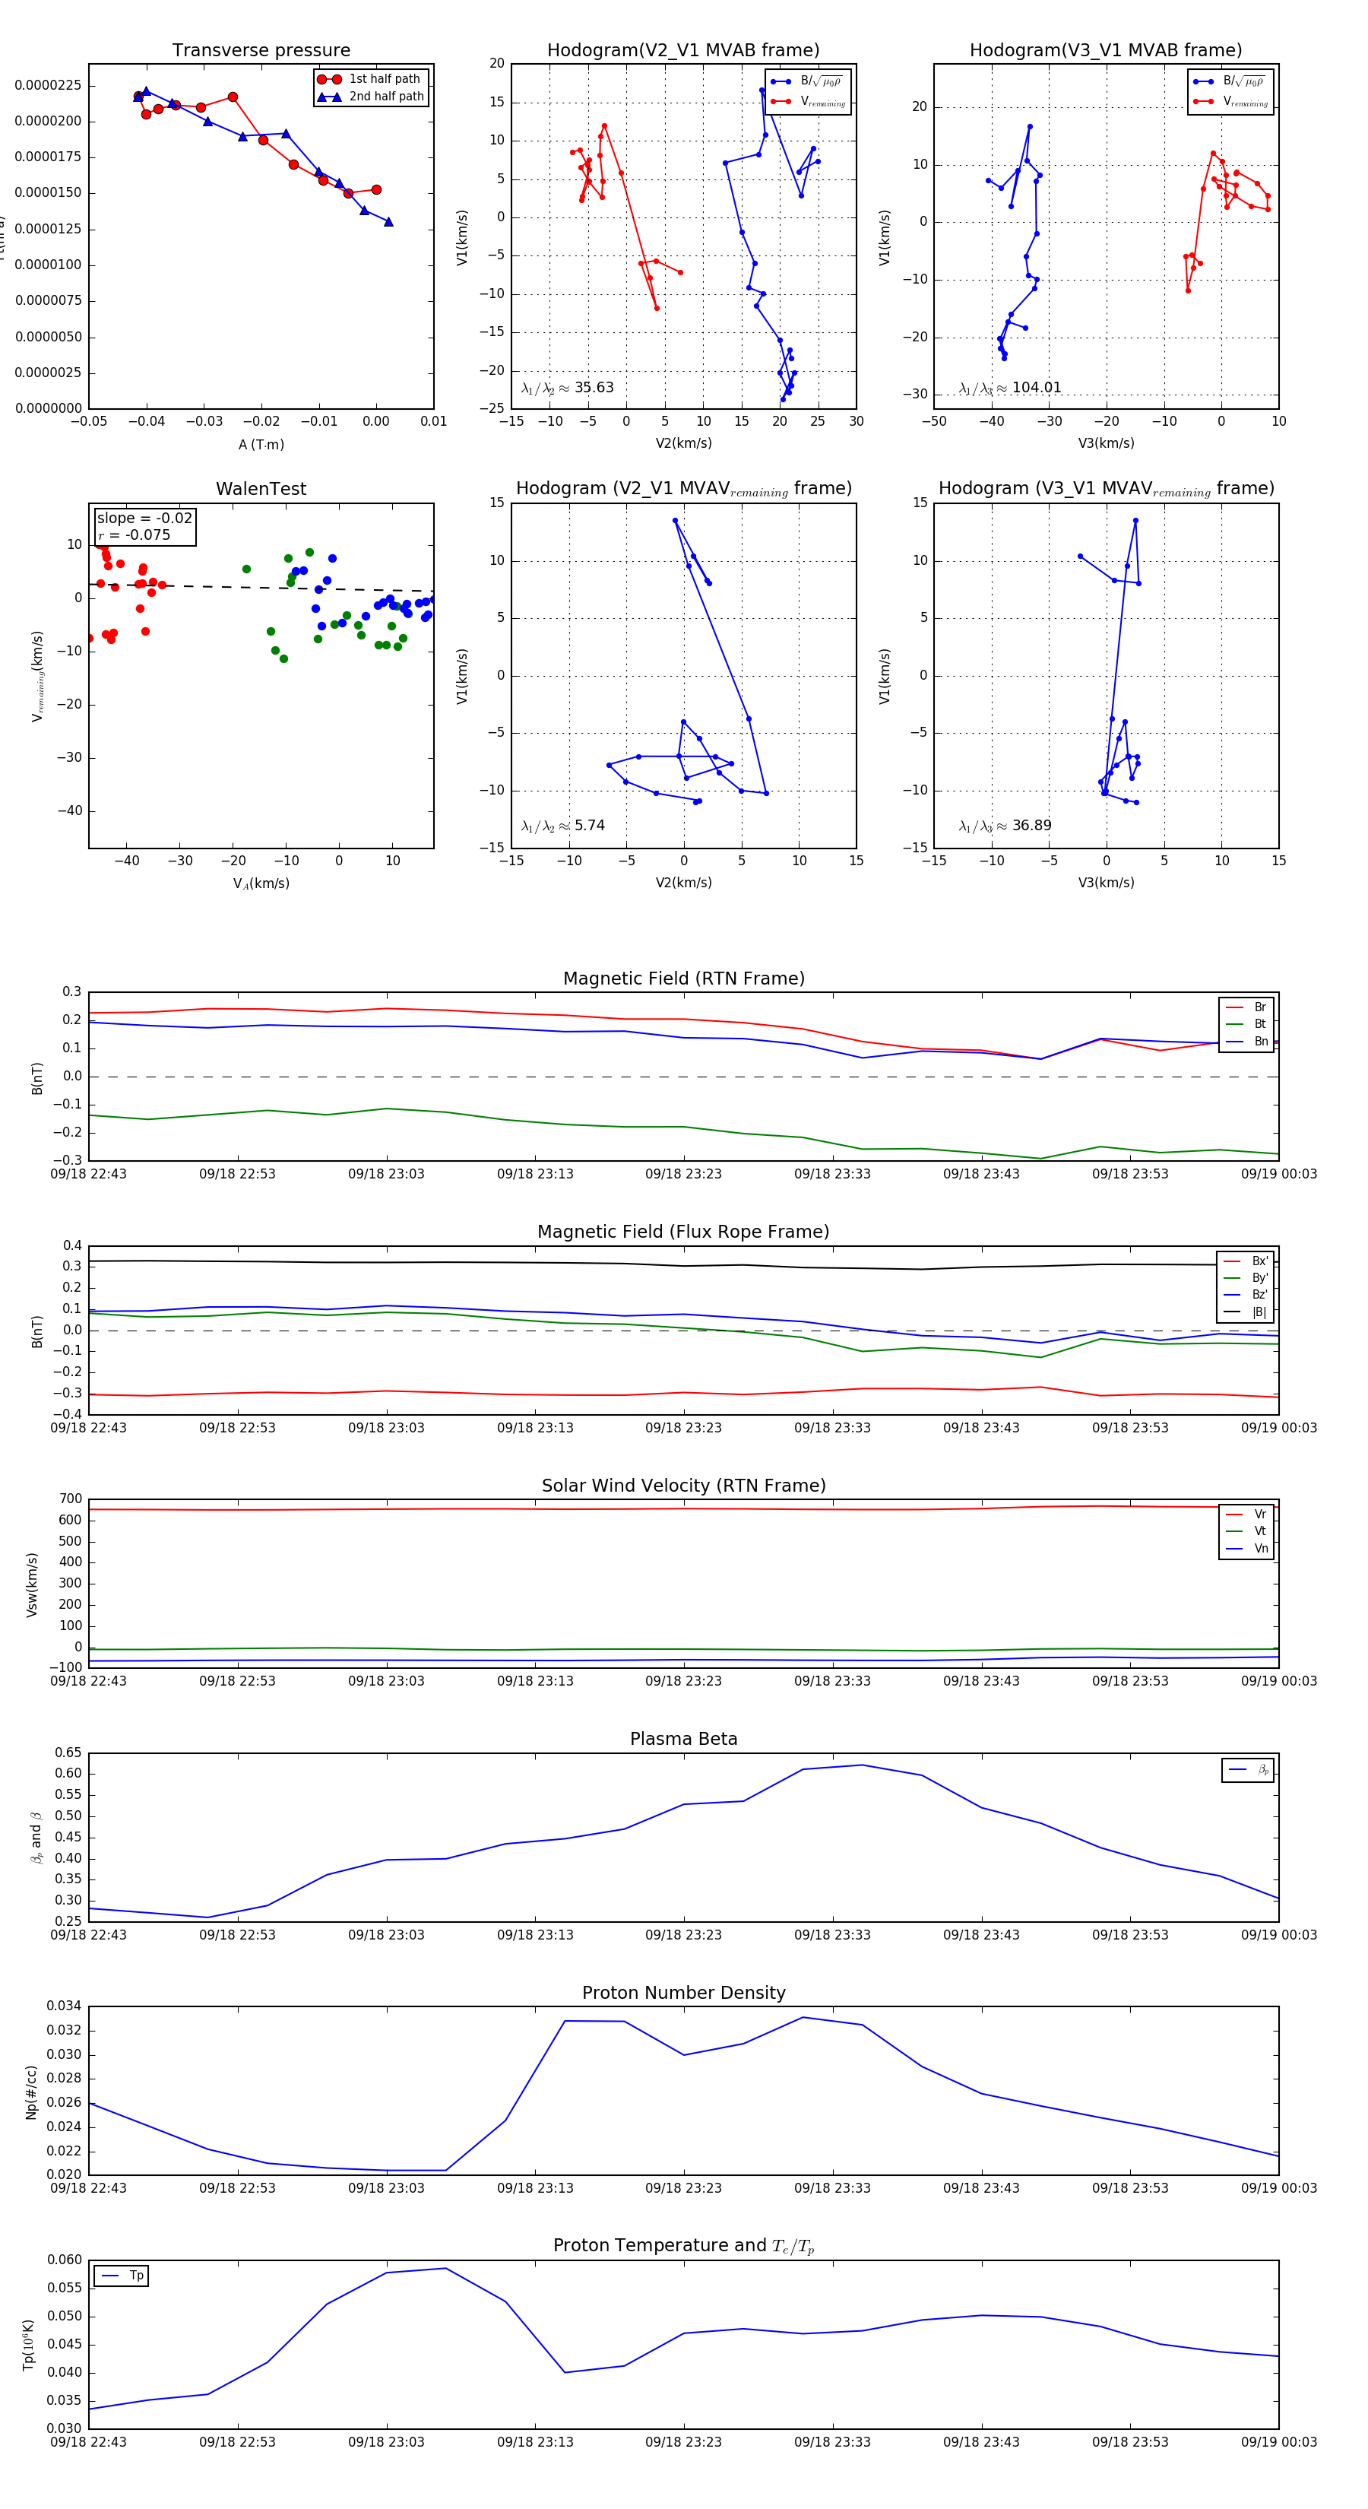Click the "Solar Wind Velocity (RTN Frame)" title

coord(683,1486)
